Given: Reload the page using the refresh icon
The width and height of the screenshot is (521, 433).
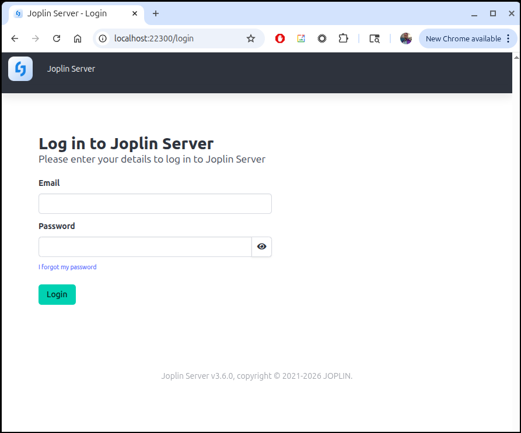Looking at the screenshot, I should (57, 38).
